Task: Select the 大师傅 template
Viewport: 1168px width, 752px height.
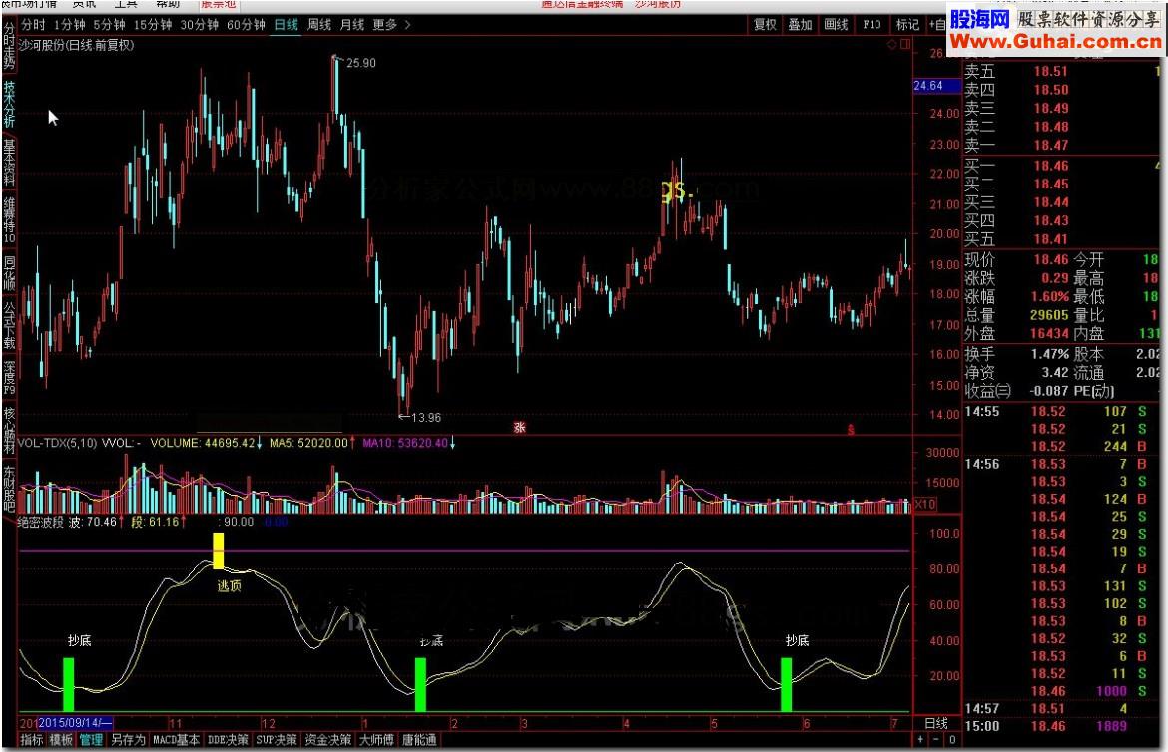Action: (x=376, y=740)
